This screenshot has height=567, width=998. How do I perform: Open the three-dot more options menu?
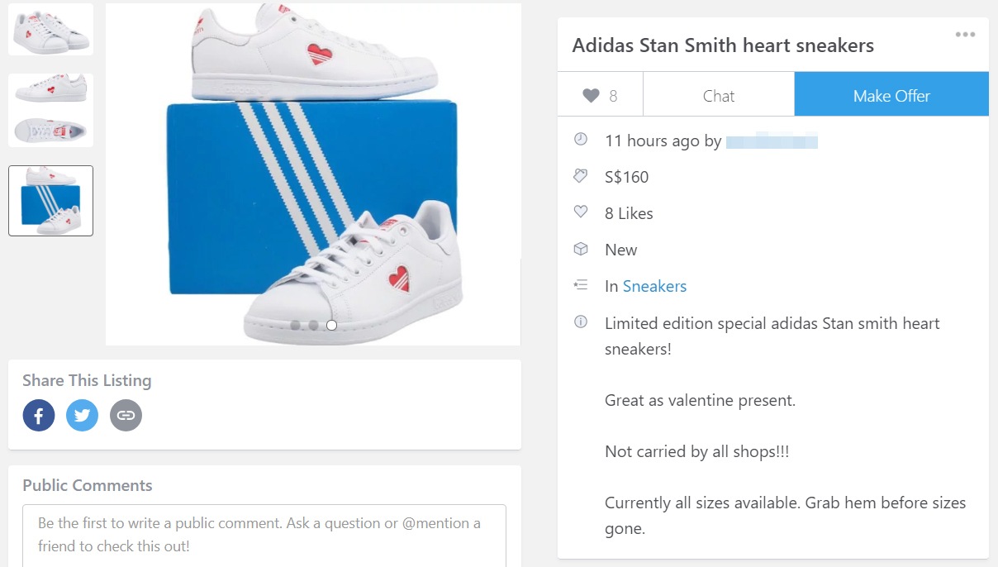pos(965,35)
